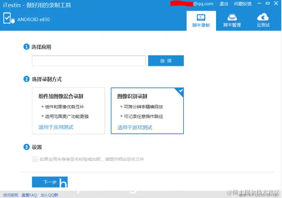Click the 设置 step heading
Screen dimensions: 282x198
[x=37, y=147]
